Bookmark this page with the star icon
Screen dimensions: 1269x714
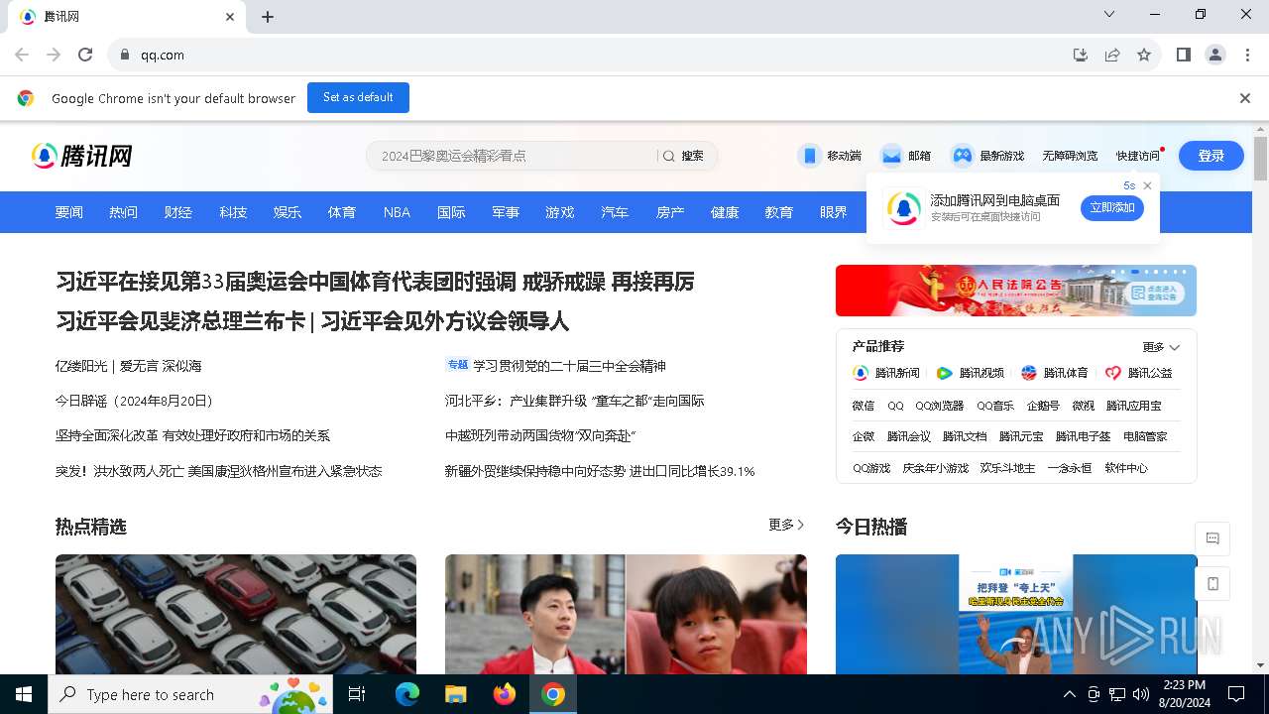(x=1144, y=55)
